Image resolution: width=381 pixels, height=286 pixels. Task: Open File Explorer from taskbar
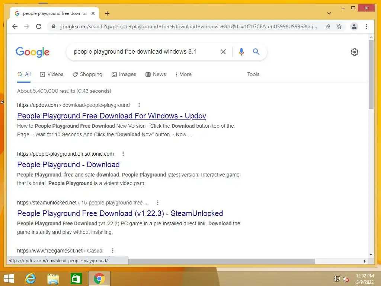click(53, 279)
